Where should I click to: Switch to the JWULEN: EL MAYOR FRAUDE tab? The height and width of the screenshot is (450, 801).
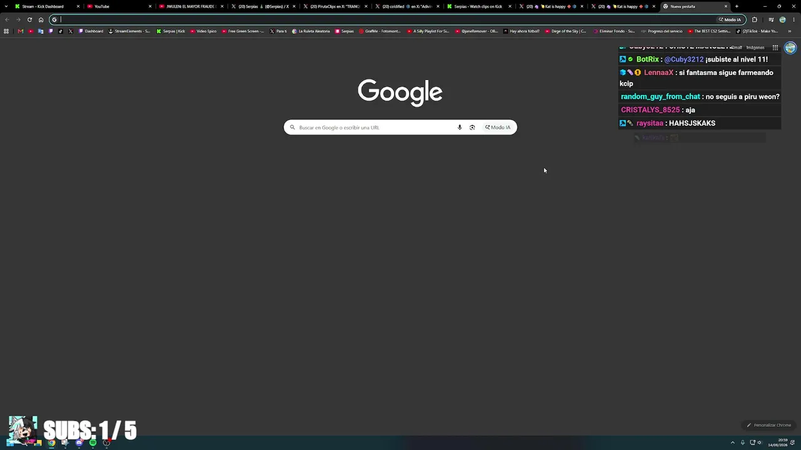pyautogui.click(x=191, y=6)
